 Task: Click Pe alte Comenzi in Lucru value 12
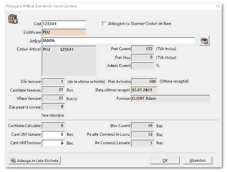coord(143,134)
